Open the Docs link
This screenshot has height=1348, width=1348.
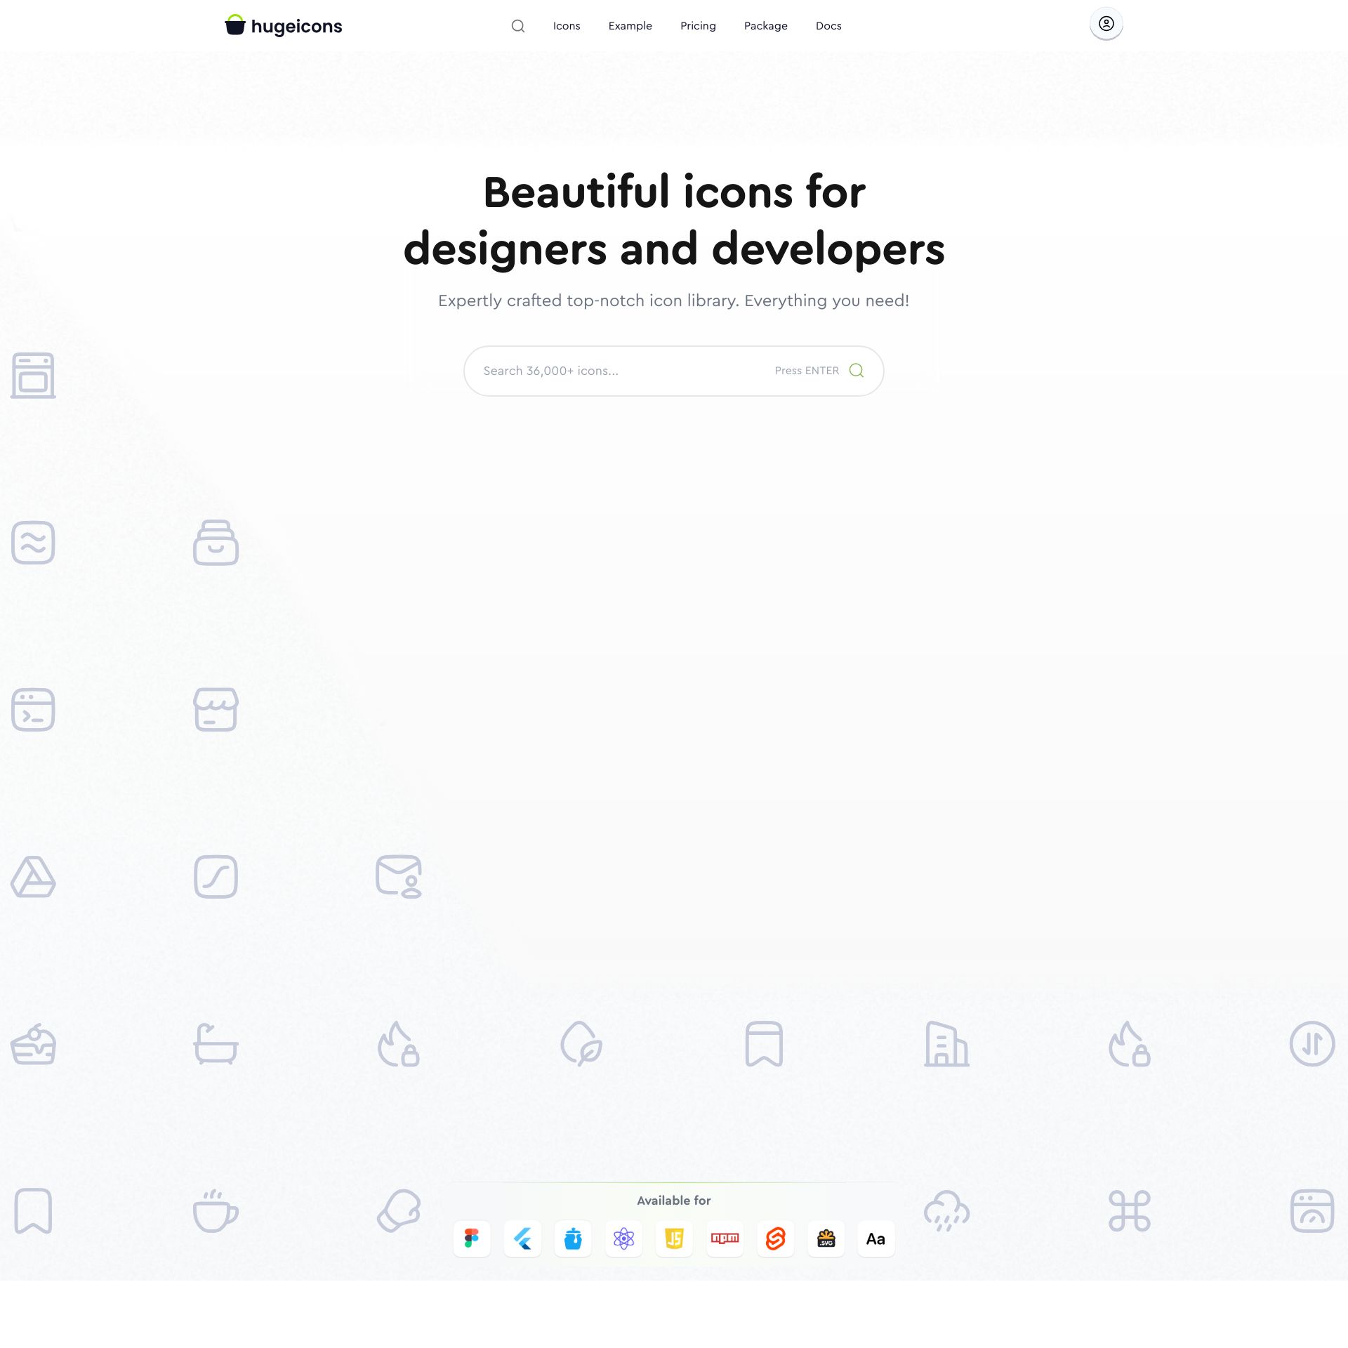828,26
